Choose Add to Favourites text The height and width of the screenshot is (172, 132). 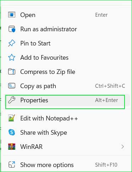coord(44,58)
